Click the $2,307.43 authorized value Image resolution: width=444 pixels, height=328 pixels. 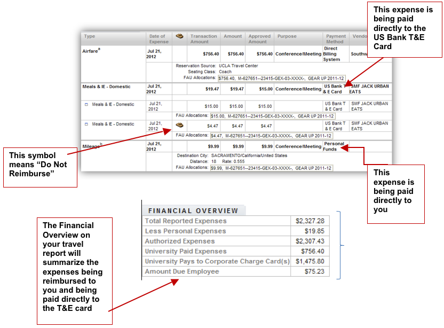tap(310, 241)
